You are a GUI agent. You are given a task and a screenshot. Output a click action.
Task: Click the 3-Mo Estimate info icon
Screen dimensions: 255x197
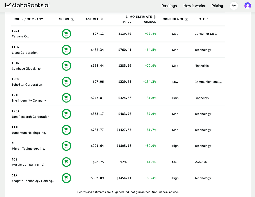[x=155, y=17]
